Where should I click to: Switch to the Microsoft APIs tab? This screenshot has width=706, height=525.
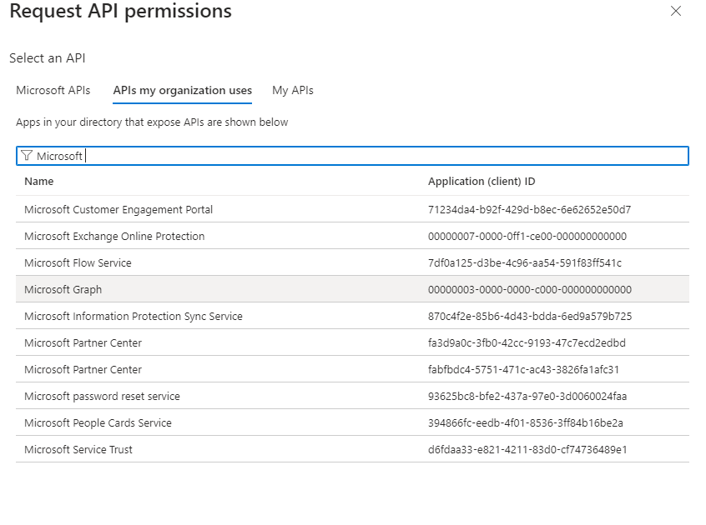(x=53, y=90)
